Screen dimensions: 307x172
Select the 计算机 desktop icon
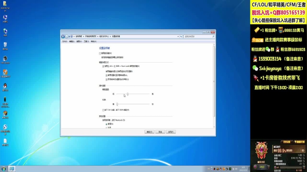5,19
